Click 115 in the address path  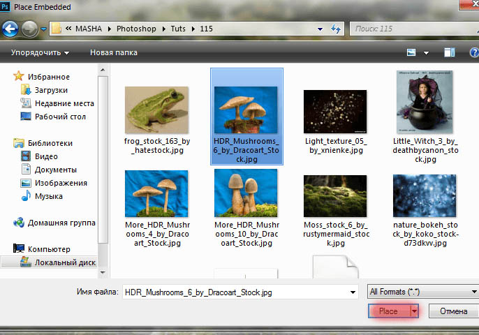[206, 29]
